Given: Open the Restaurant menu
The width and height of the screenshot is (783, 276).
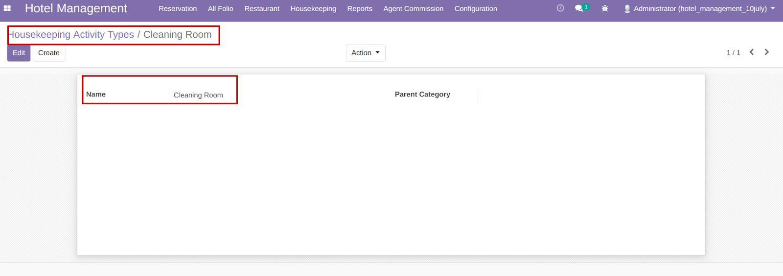Looking at the screenshot, I should tap(262, 9).
